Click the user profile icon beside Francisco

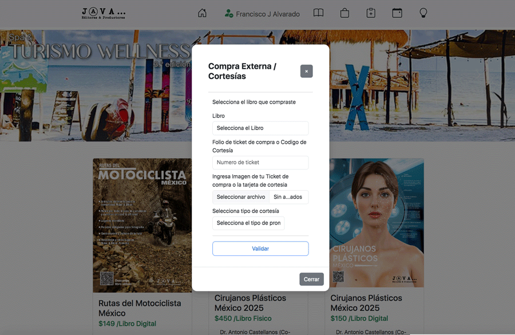(229, 14)
